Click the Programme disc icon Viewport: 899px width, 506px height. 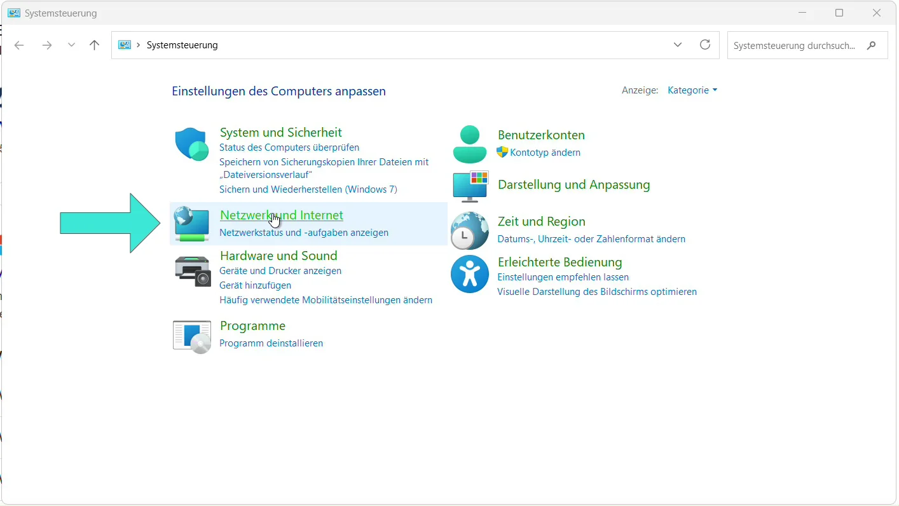(x=192, y=337)
